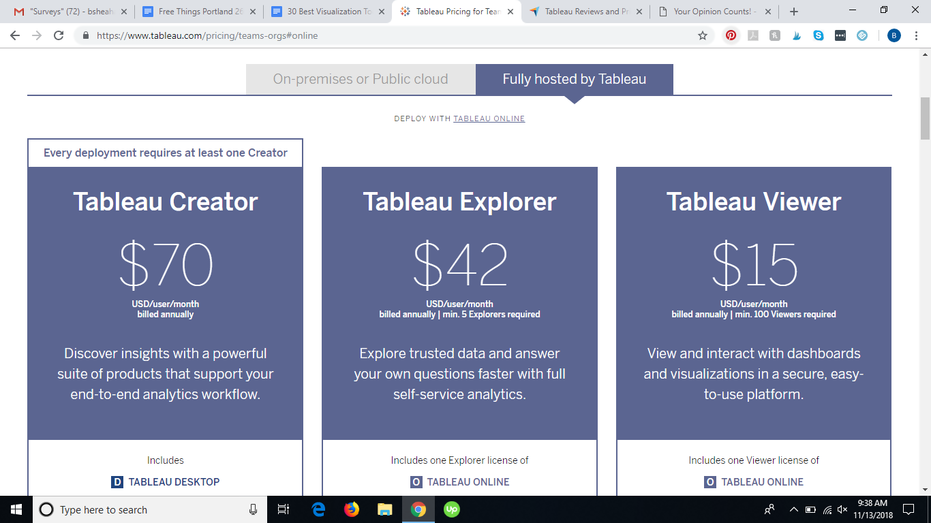931x523 pixels.
Task: Click the TABLEAU DESKTOP label under Creator
Action: pyautogui.click(x=174, y=482)
